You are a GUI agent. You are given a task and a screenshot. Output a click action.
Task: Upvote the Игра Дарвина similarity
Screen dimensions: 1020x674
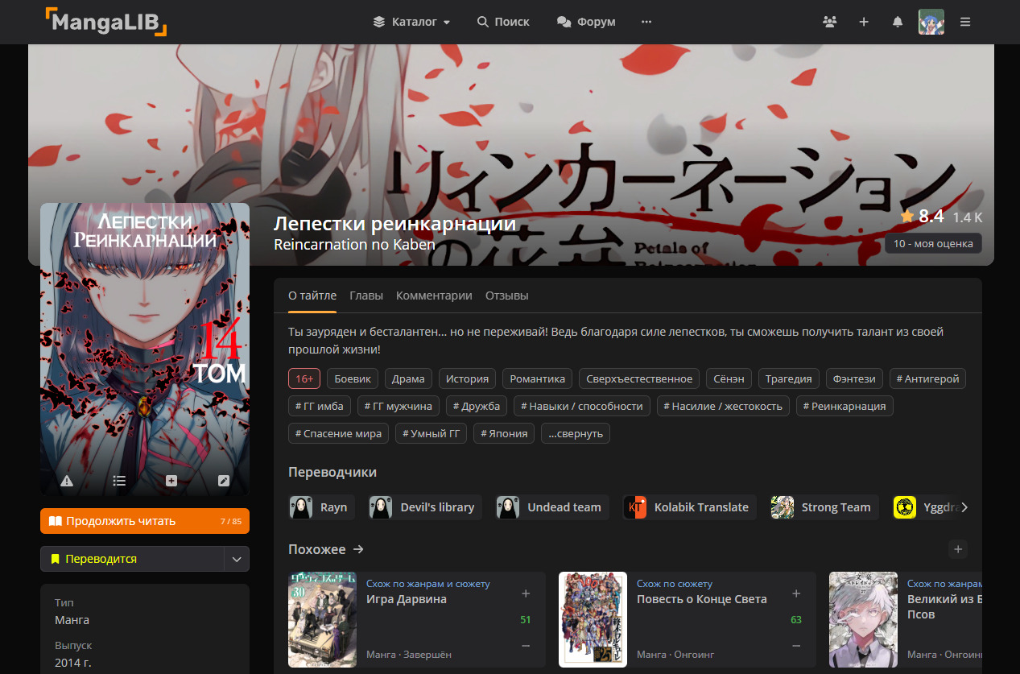[x=526, y=593]
